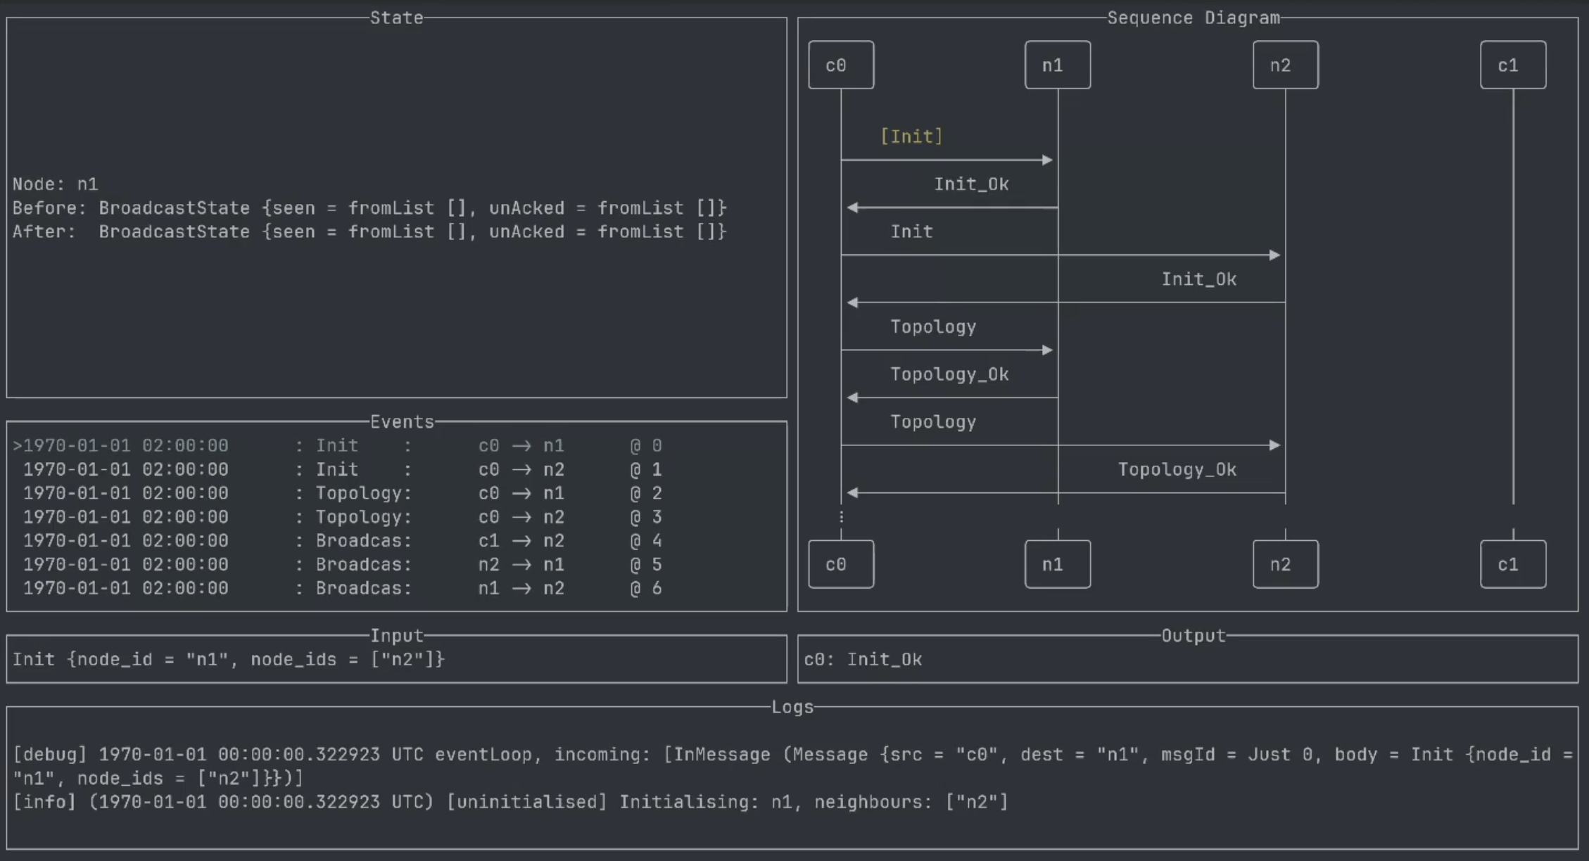This screenshot has width=1589, height=861.
Task: Click the top n1 node box
Action: point(1057,65)
